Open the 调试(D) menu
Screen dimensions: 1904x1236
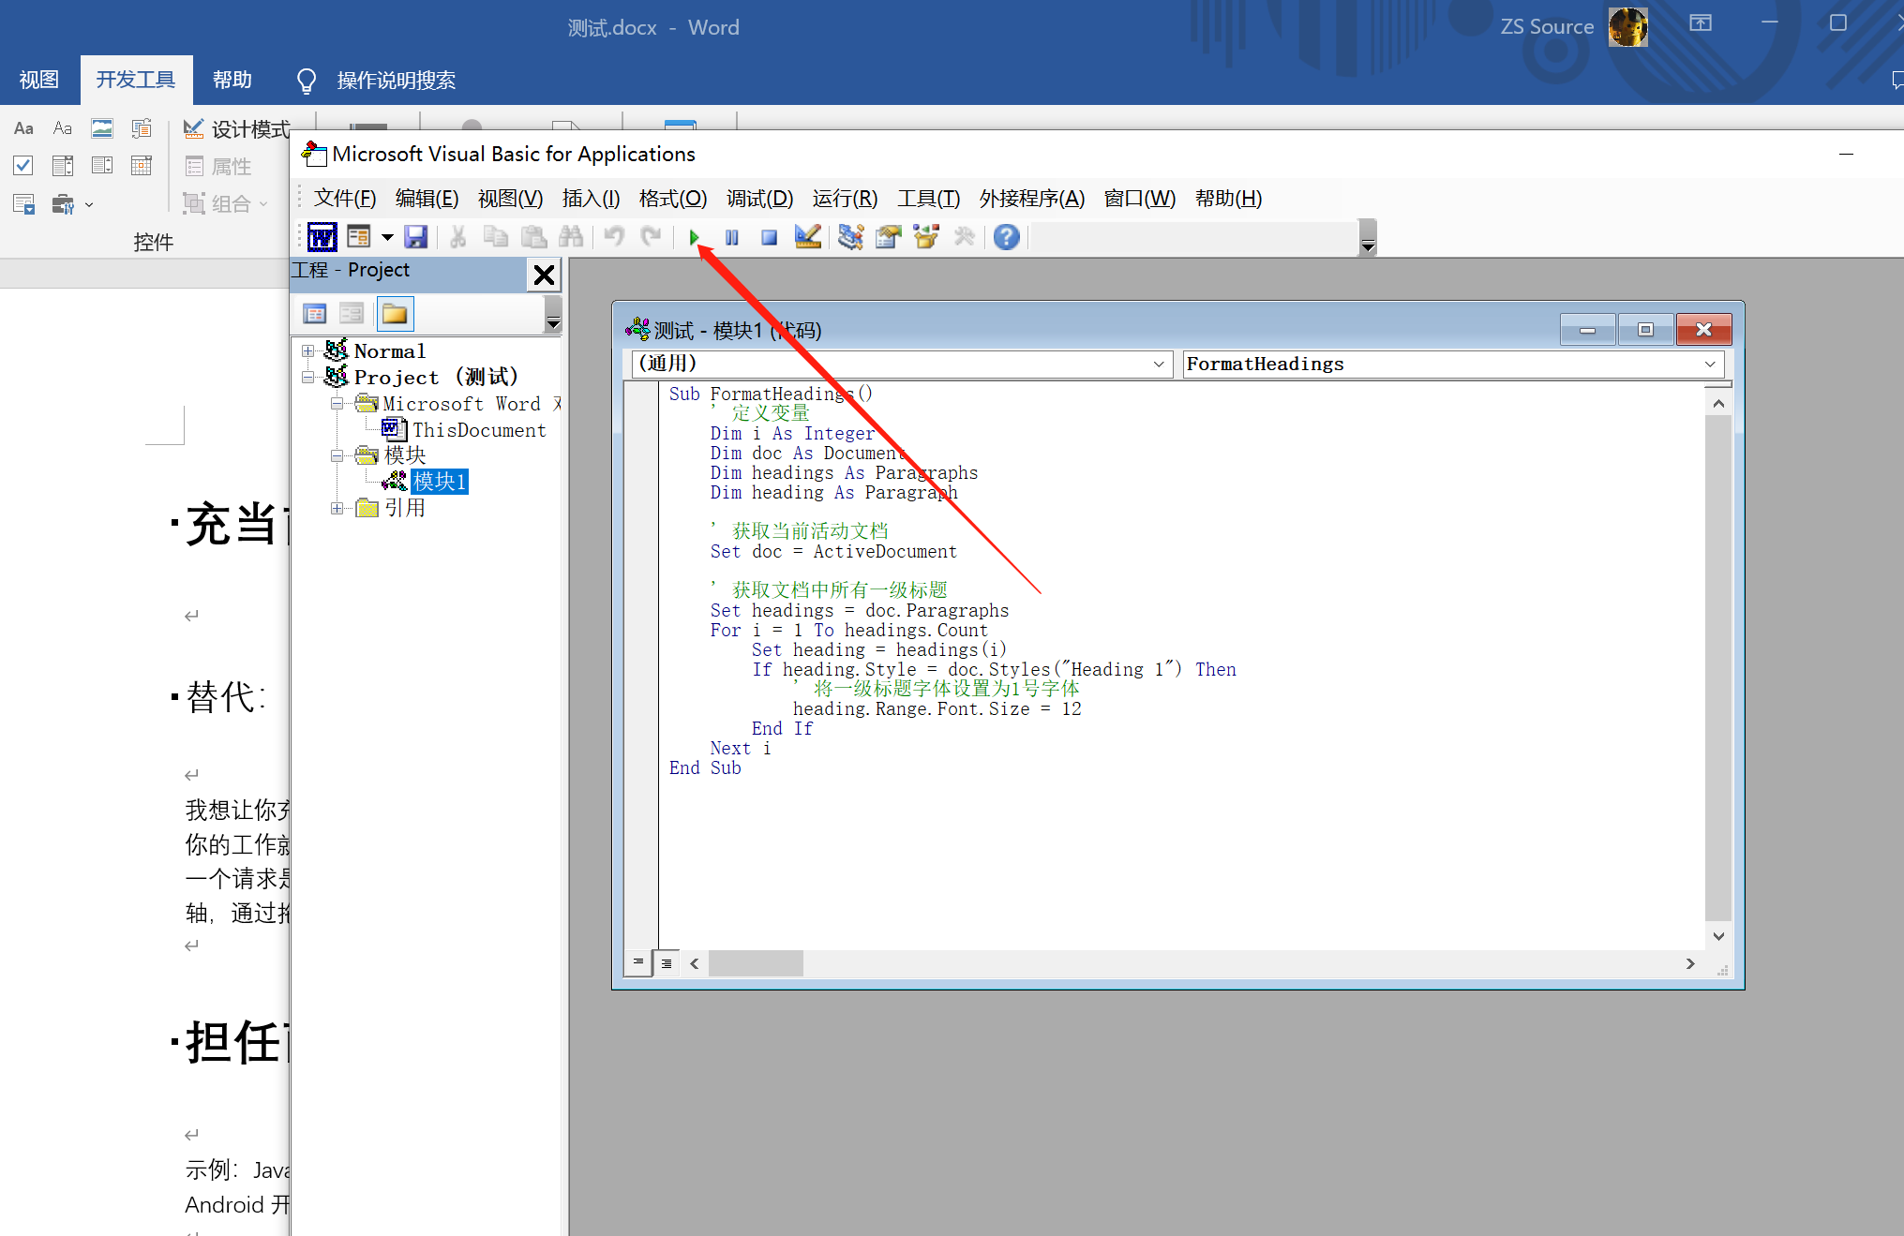(x=759, y=199)
